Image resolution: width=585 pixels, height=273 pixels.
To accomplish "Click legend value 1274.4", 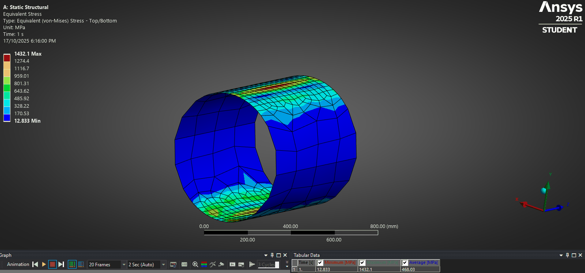I will tap(22, 61).
